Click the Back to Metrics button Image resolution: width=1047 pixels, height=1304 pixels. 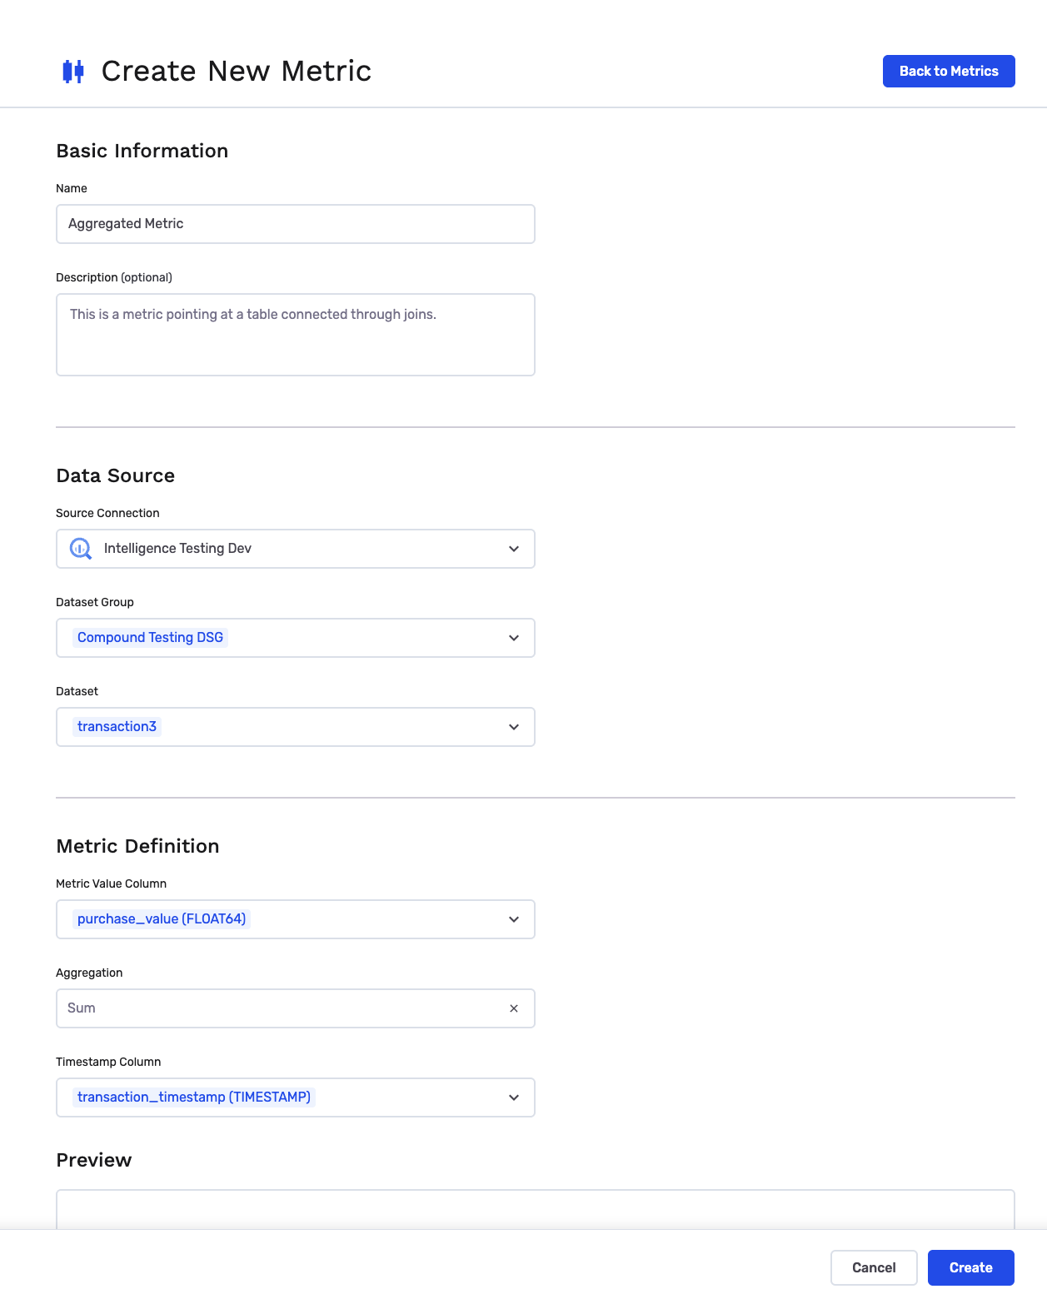pos(949,72)
